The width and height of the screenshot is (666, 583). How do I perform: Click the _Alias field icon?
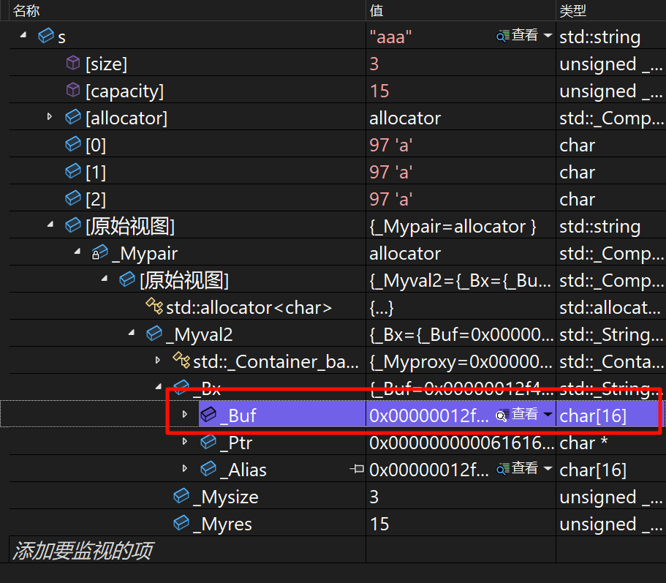pyautogui.click(x=208, y=469)
